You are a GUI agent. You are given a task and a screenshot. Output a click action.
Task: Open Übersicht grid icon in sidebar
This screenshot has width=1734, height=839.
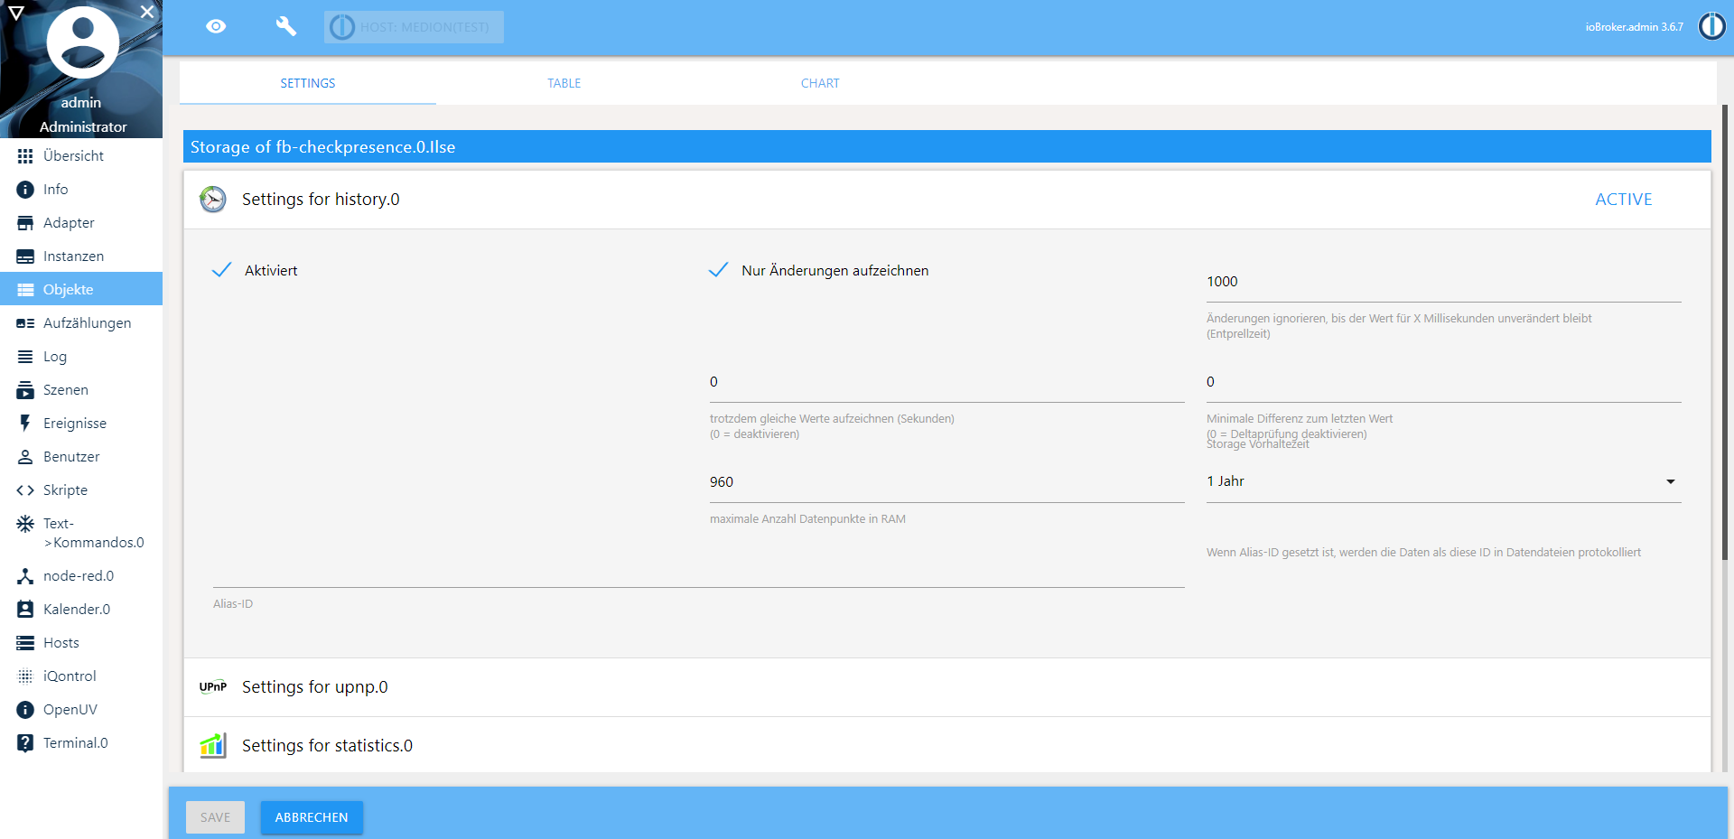[25, 156]
